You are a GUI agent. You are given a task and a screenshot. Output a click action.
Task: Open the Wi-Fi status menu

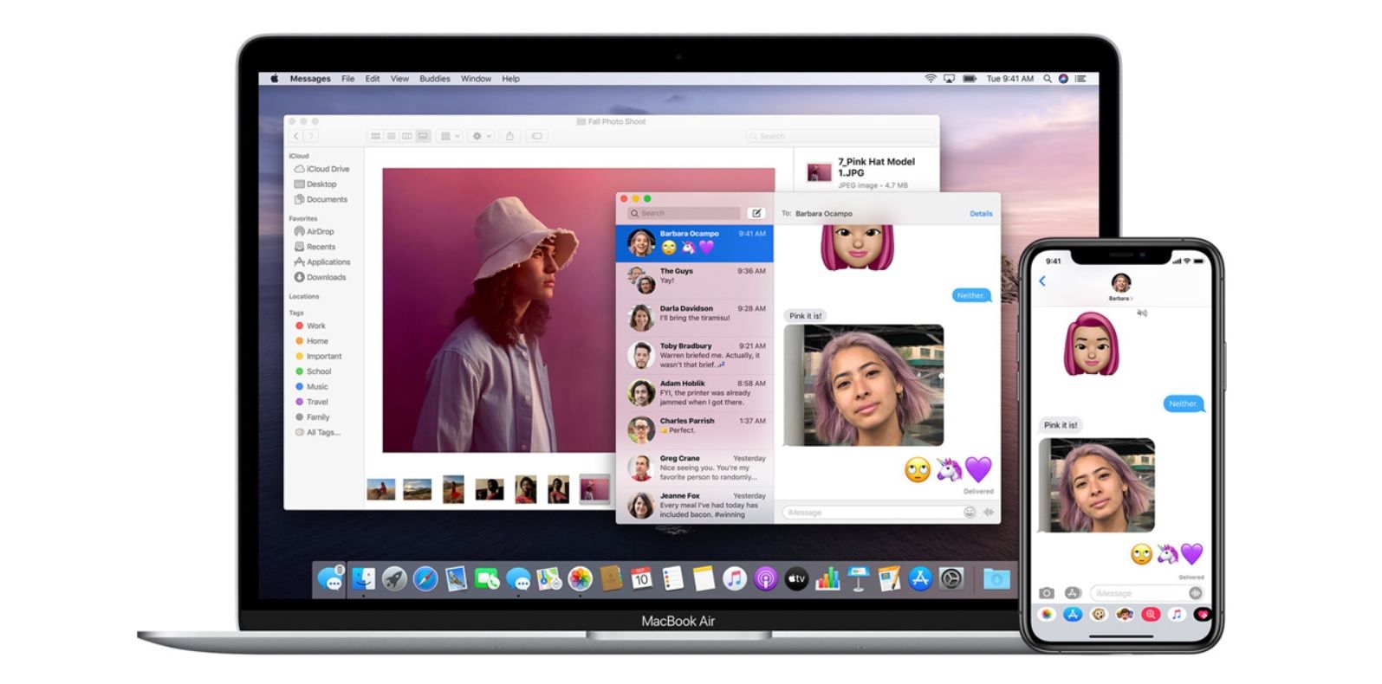coord(931,79)
